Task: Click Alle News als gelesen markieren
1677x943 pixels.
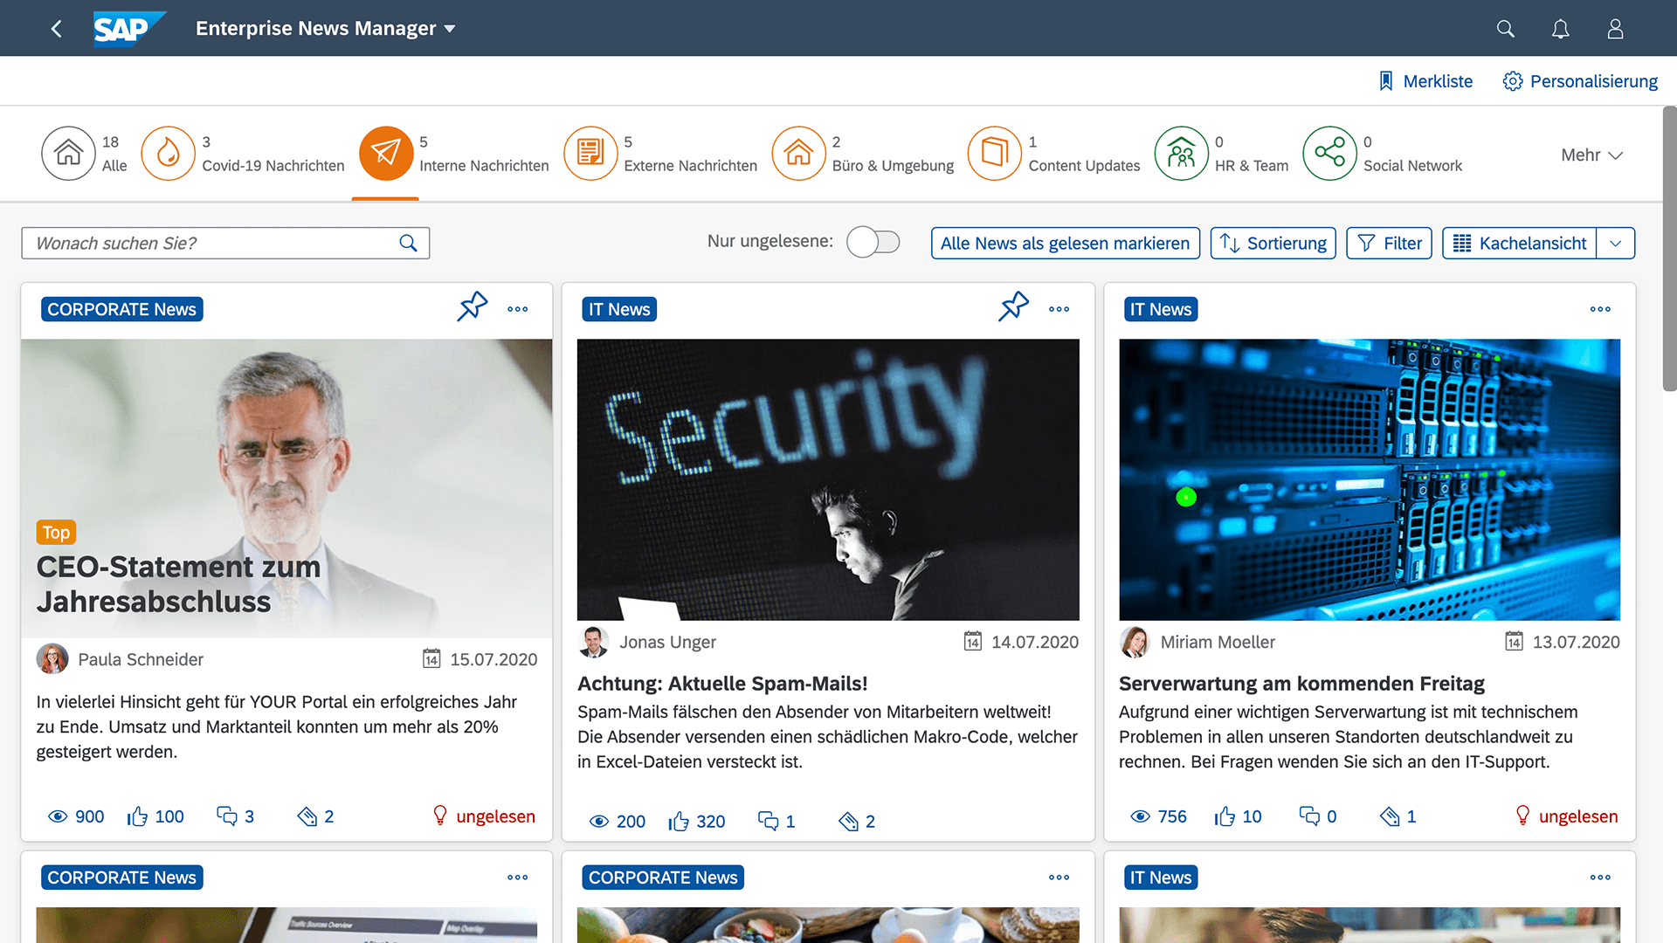Action: 1065,243
